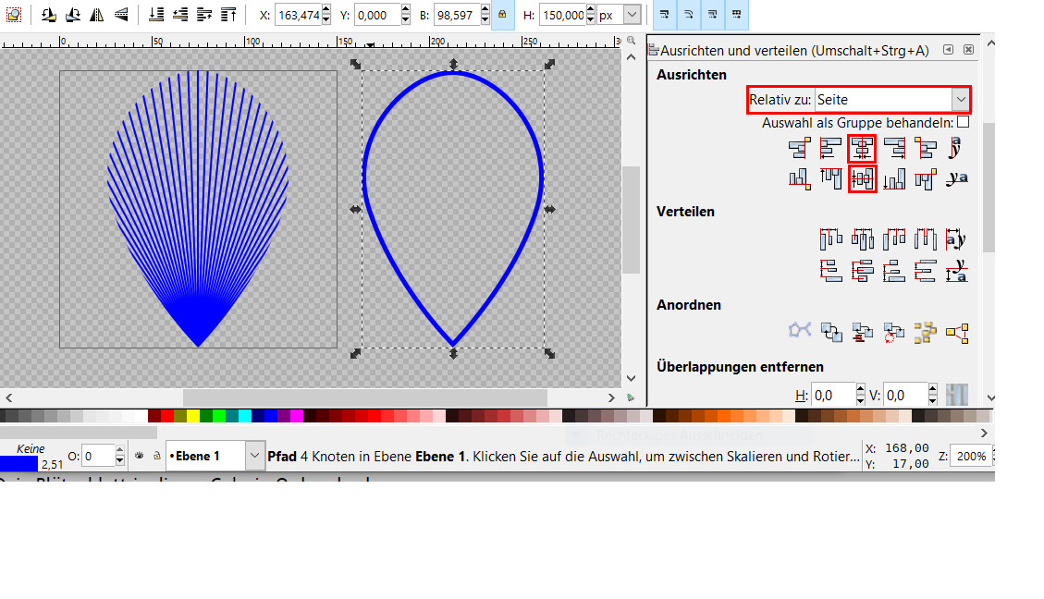This screenshot has height=599, width=1044.
Task: Align text baselines vertically icon
Action: 957,179
